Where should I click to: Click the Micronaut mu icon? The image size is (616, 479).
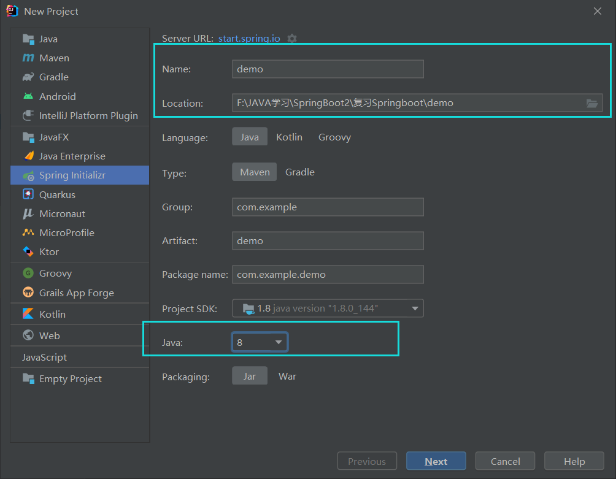(28, 213)
